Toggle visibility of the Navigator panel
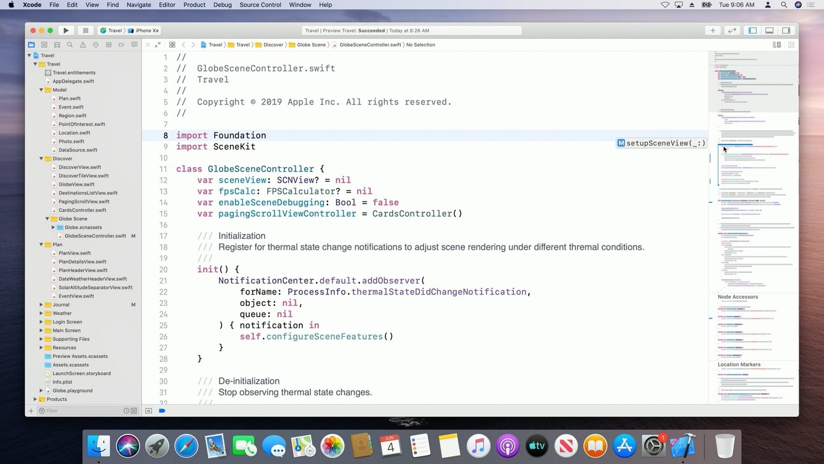This screenshot has width=824, height=464. click(x=752, y=30)
